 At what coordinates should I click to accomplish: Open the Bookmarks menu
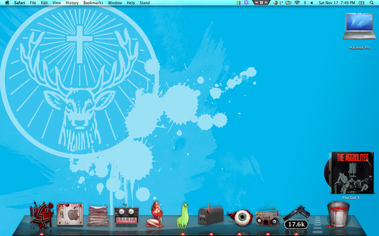pyautogui.click(x=93, y=3)
